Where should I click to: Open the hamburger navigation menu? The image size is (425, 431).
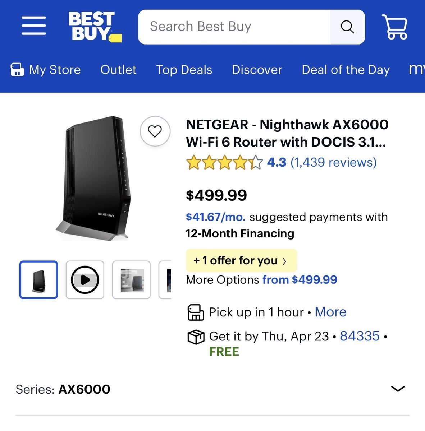33,26
